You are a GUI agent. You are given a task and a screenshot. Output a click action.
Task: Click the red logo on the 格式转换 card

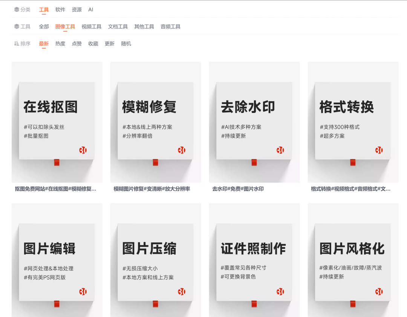point(380,149)
